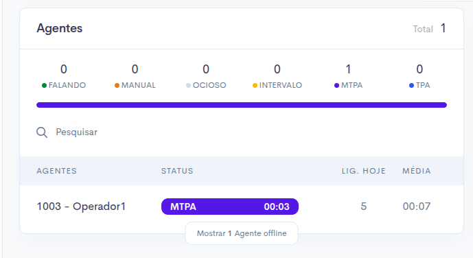Select the orange MANUAL status dot
473x258 pixels.
coord(117,86)
